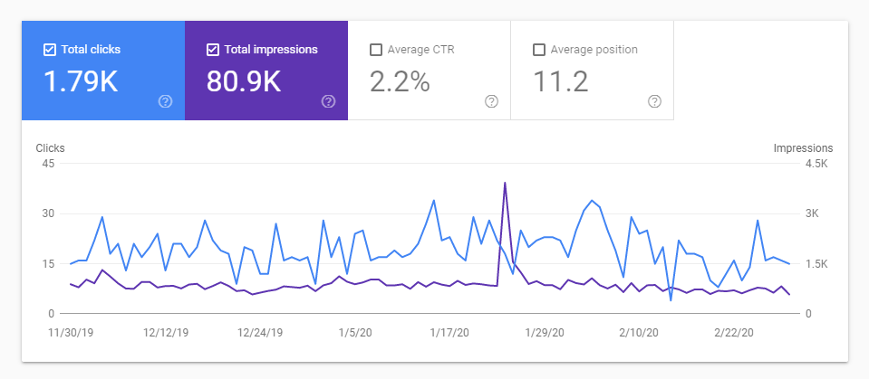
Task: Uncheck the Total impressions checkbox
Action: pyautogui.click(x=213, y=50)
